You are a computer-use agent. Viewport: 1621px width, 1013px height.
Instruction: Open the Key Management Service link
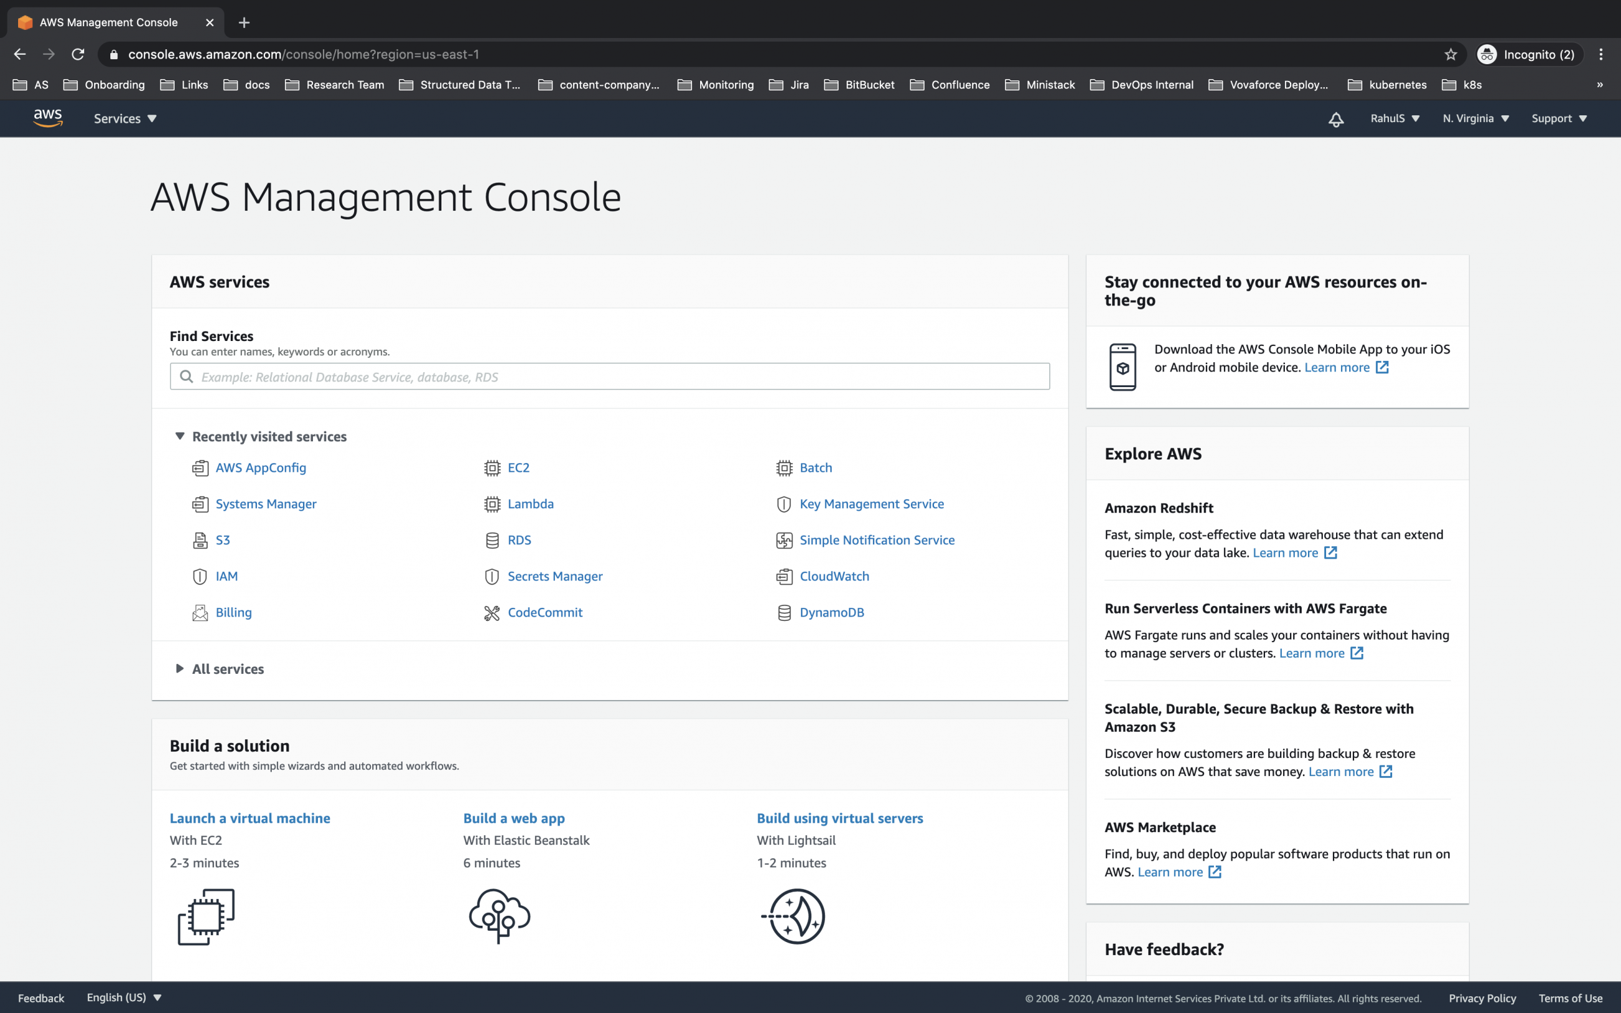coord(872,504)
